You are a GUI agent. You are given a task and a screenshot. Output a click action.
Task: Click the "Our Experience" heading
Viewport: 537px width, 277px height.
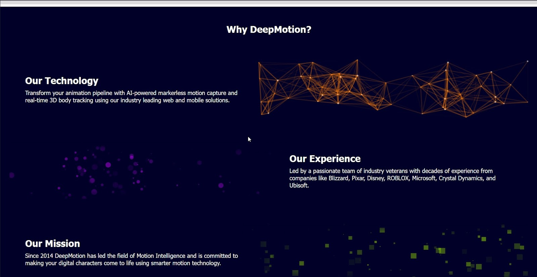click(x=325, y=159)
